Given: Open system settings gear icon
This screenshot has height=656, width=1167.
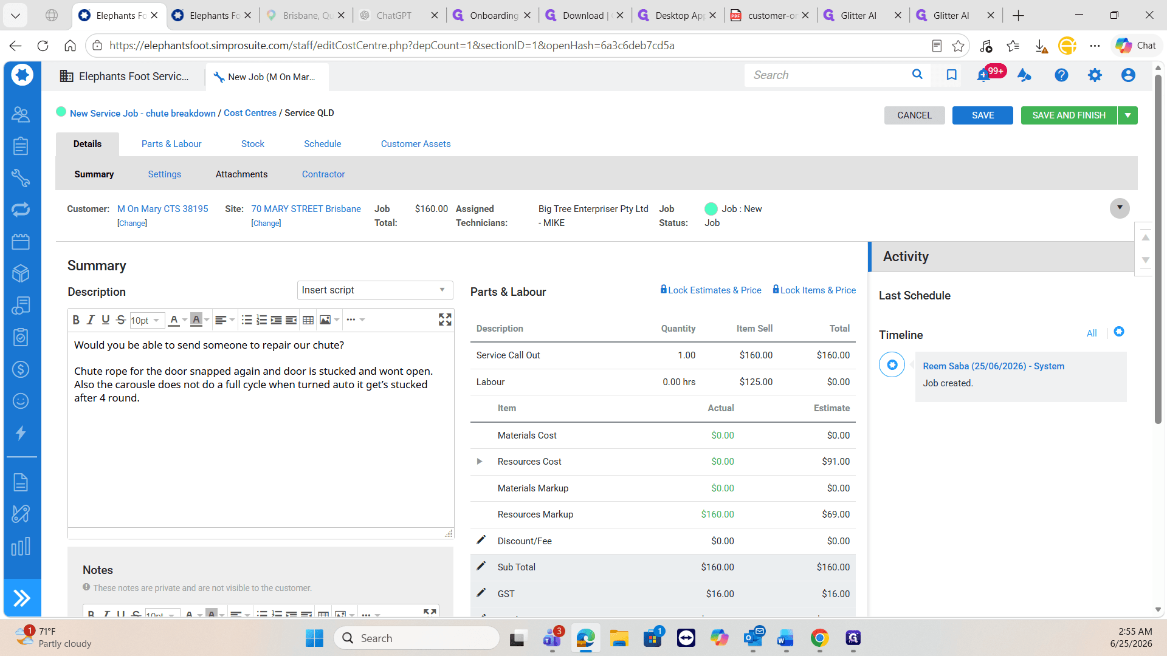Looking at the screenshot, I should 1095,75.
